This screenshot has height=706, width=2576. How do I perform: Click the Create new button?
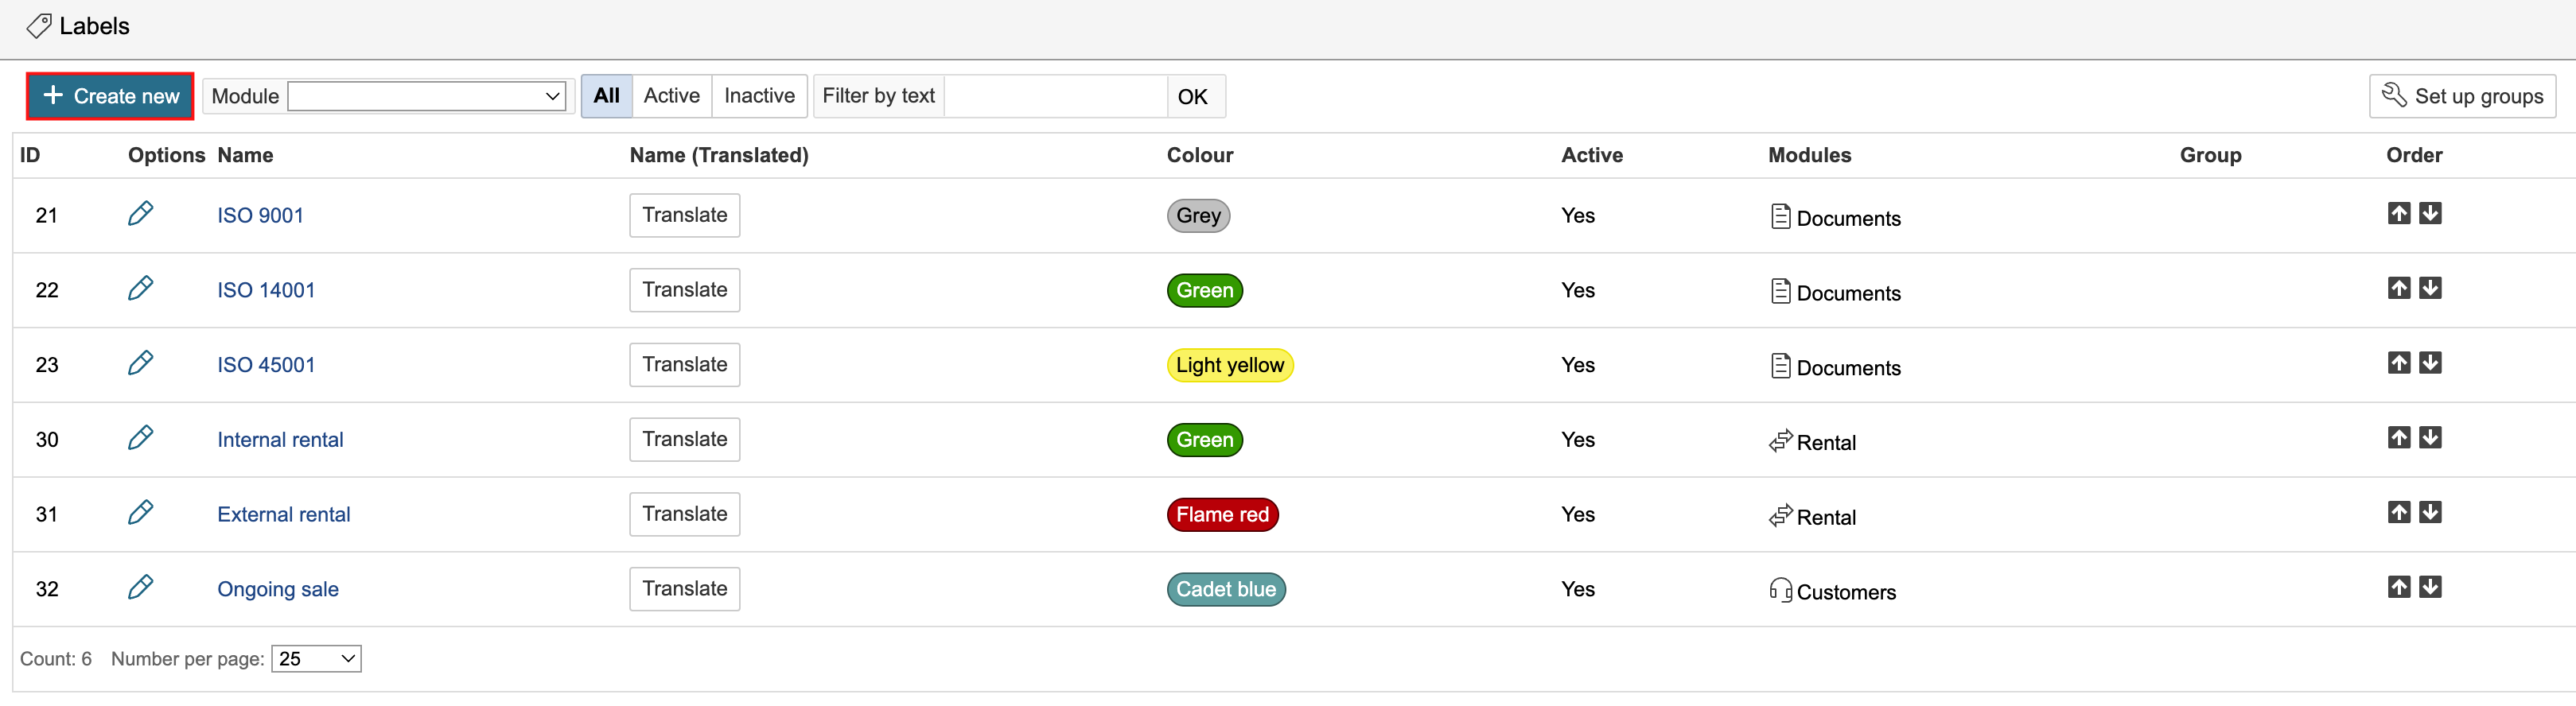coord(110,97)
